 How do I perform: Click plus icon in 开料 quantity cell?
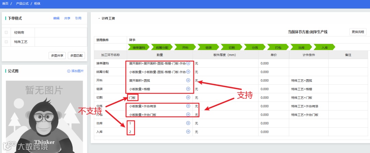[188, 80]
